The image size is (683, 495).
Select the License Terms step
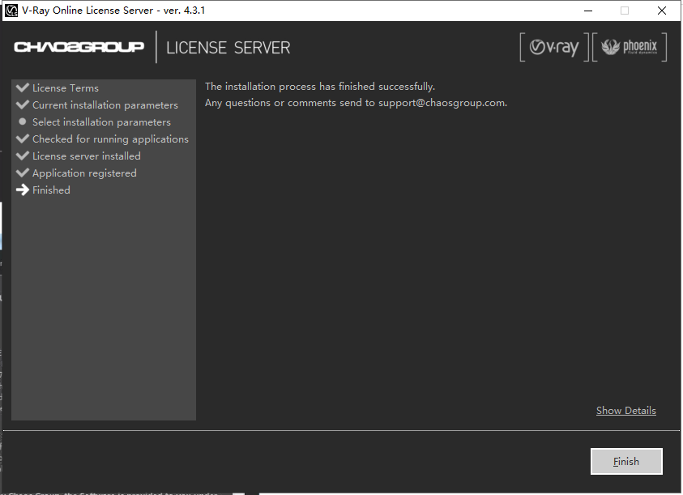click(66, 88)
